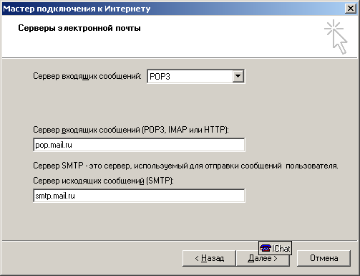Proceed with the Далее button
Viewport: 360px width, 276px height.
tap(263, 258)
